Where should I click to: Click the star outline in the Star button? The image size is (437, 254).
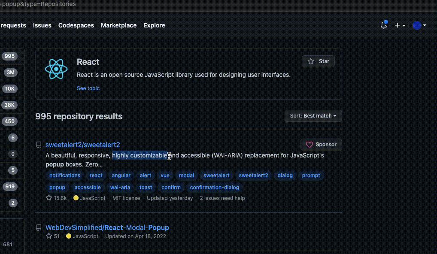(311, 61)
